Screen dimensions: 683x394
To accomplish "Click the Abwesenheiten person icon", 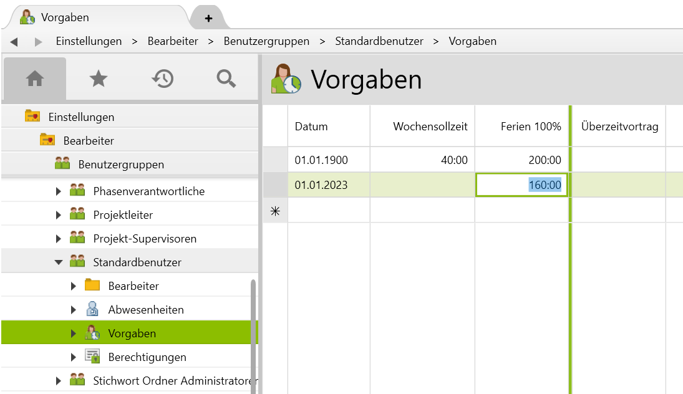I will (x=92, y=309).
